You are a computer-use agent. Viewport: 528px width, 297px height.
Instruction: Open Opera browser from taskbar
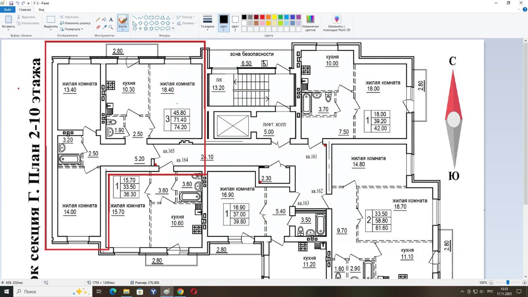(x=194, y=292)
